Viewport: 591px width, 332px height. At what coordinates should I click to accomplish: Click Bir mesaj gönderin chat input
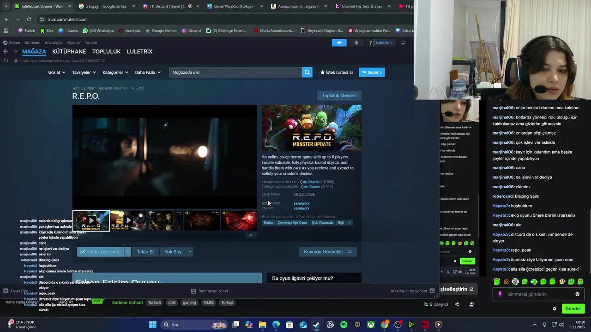coord(539,294)
